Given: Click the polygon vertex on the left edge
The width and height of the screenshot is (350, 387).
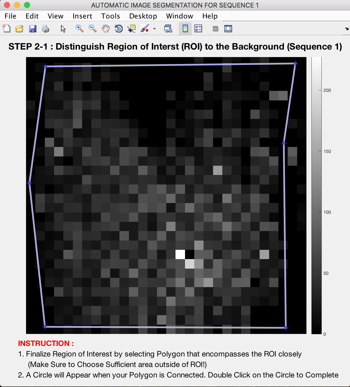Looking at the screenshot, I should 30,183.
